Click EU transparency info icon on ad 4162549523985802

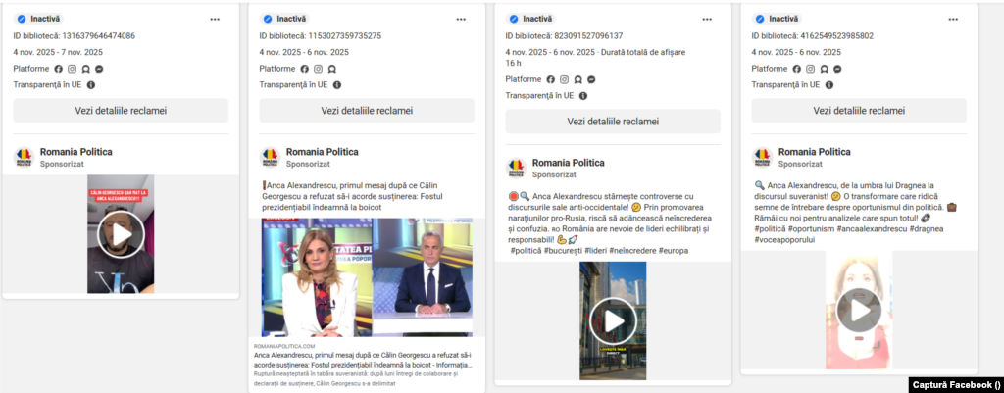829,84
